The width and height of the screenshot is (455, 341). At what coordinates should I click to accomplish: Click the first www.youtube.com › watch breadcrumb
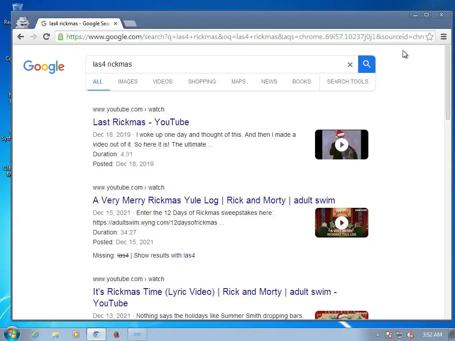pos(128,110)
